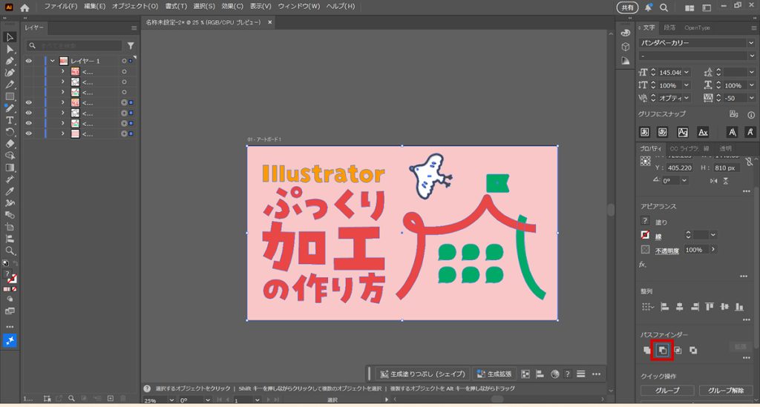Select the Type tool in the toolbar
The image size is (760, 407).
click(x=10, y=120)
